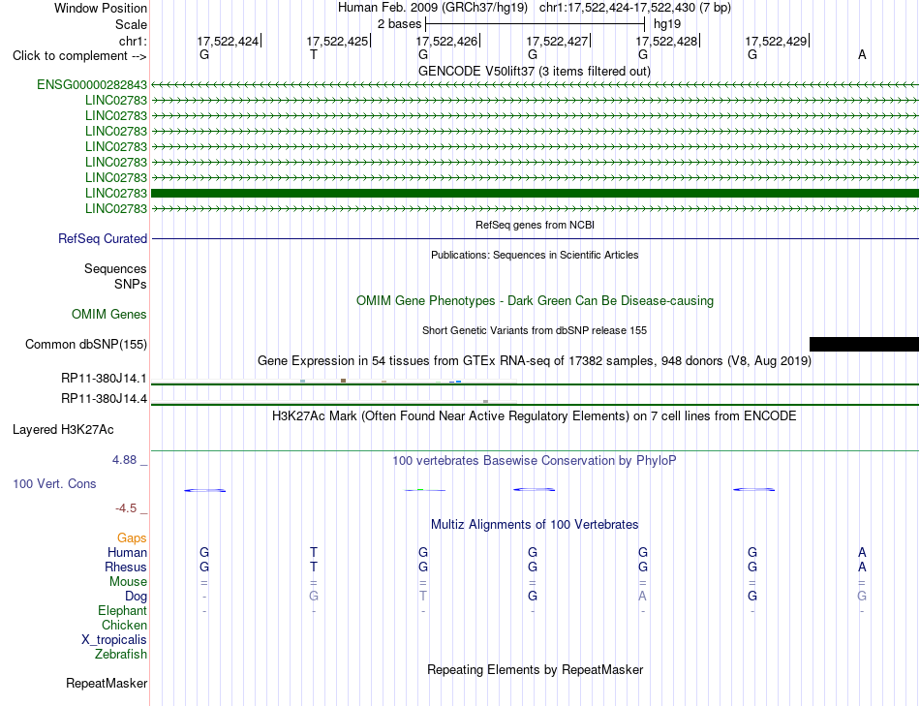920x706 pixels.
Task: Click 'Publications: Sequences in Scientific Articles' title
Action: pos(535,255)
